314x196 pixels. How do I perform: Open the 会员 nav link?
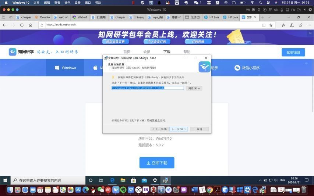(147, 52)
